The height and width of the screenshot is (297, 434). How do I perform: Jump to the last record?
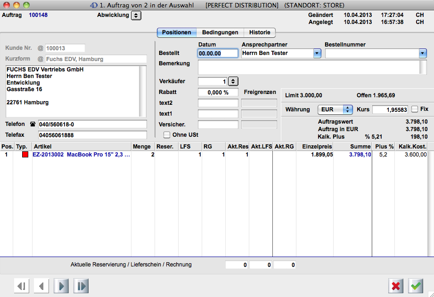tap(81, 286)
